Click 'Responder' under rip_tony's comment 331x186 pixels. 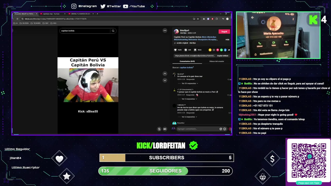191,79
